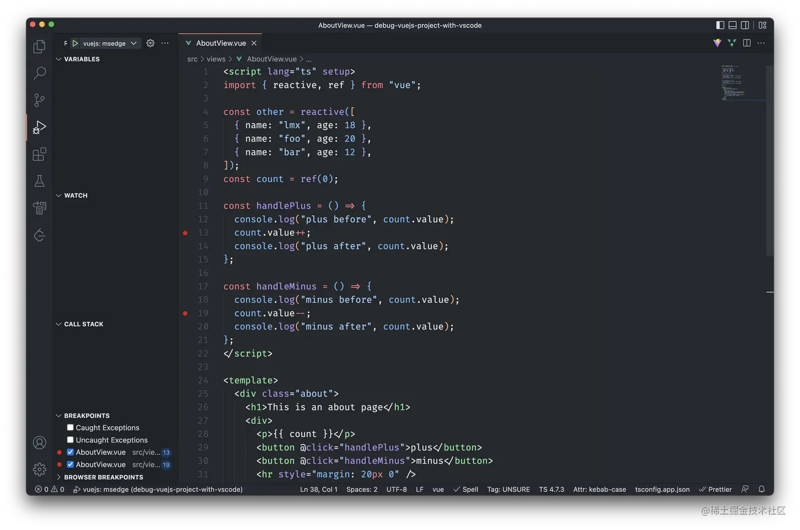Image resolution: width=800 pixels, height=530 pixels.
Task: Open the vuejs: msedge configuration dropdown
Action: click(133, 43)
